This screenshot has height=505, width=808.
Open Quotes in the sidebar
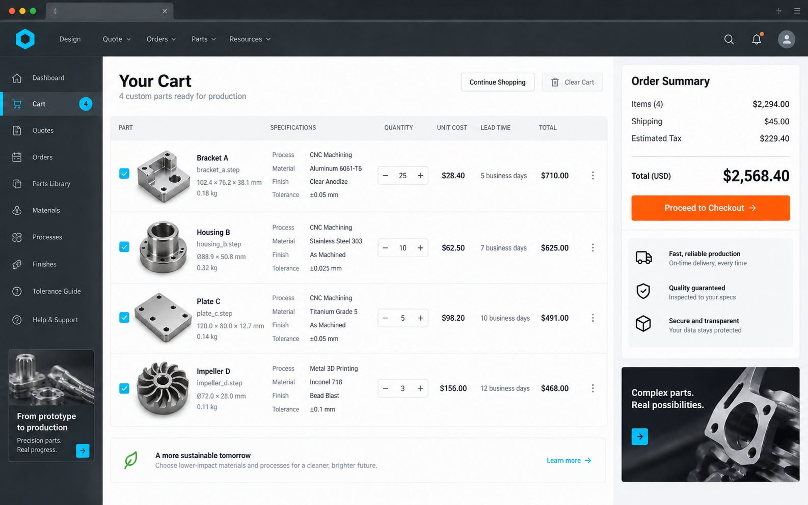click(x=51, y=130)
